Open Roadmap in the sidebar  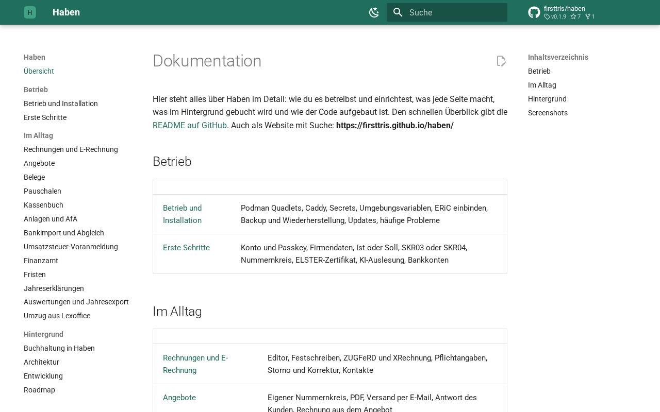pos(39,390)
